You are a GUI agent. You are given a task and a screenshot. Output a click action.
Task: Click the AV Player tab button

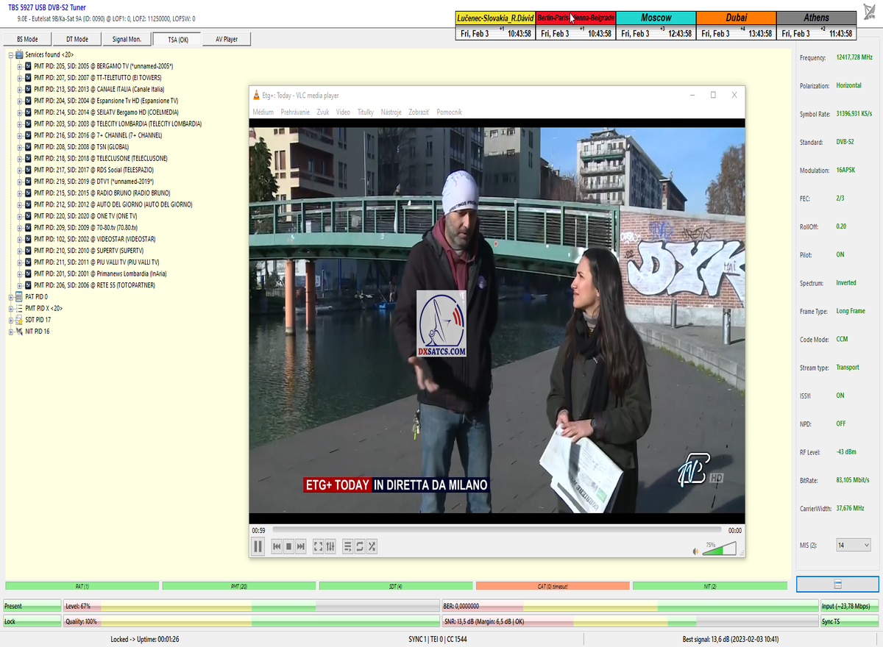pyautogui.click(x=226, y=39)
